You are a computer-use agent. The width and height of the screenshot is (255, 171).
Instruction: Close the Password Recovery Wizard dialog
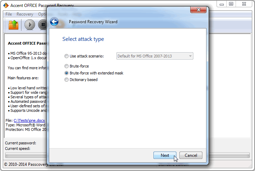click(199, 10)
